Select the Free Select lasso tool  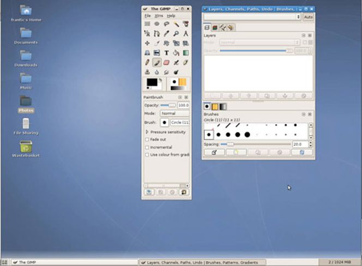click(166, 24)
